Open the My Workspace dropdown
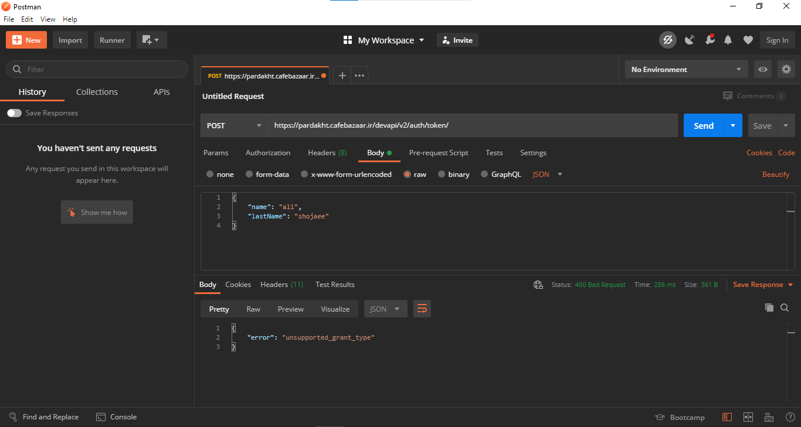This screenshot has width=801, height=427. coord(384,40)
